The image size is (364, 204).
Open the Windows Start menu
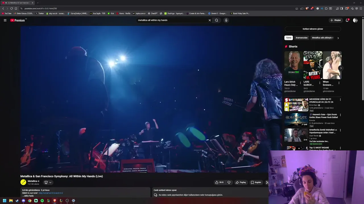pos(5,201)
